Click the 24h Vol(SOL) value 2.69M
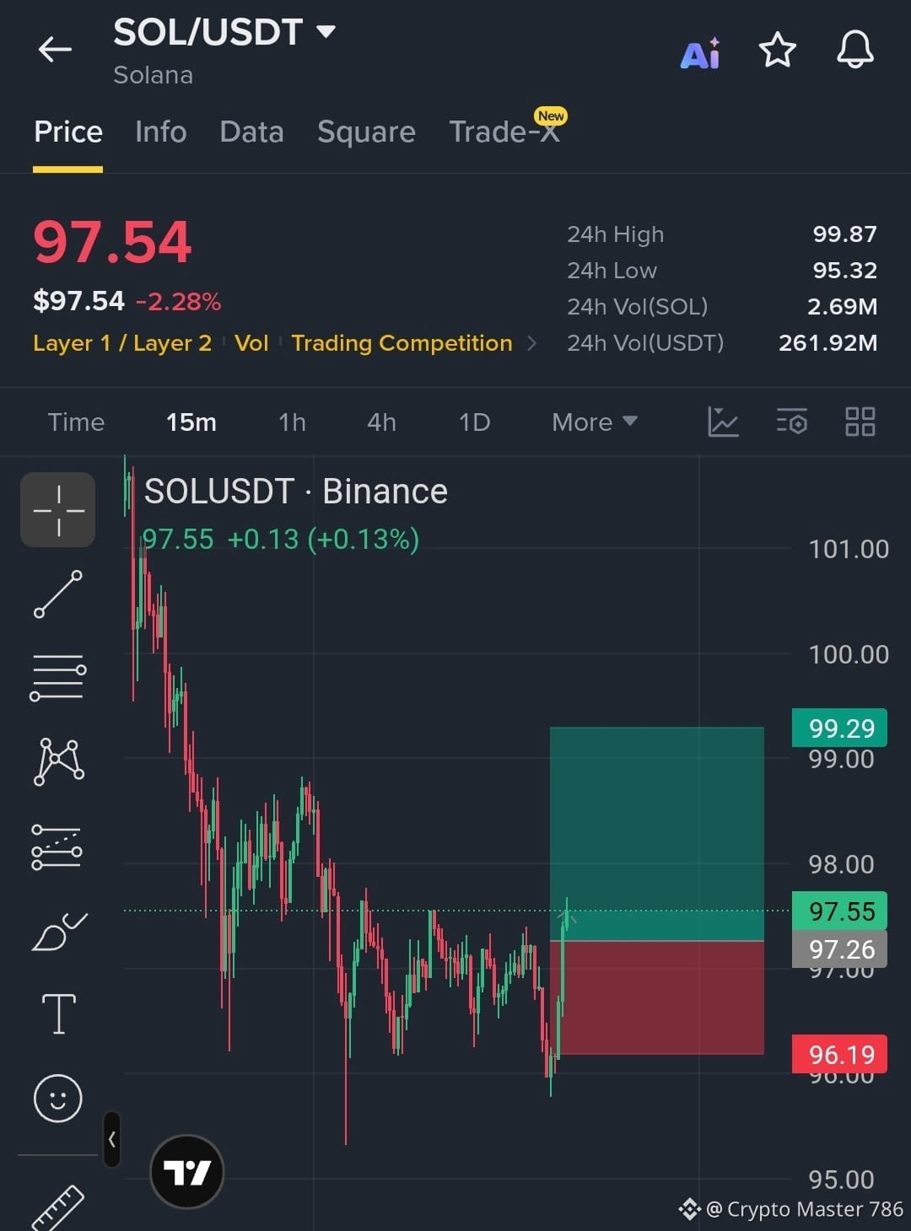The image size is (911, 1231). 842,307
